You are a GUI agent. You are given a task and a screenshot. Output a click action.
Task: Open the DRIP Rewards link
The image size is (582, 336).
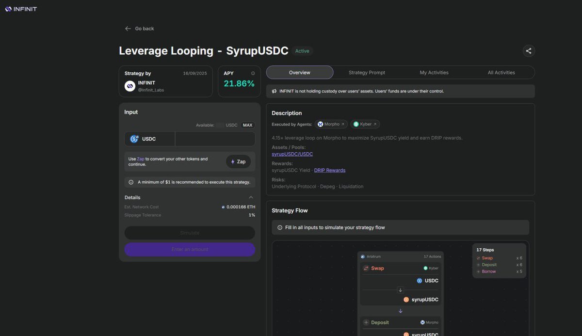pyautogui.click(x=330, y=170)
